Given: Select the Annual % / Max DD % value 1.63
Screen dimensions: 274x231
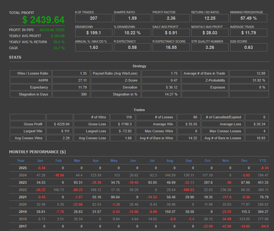Looking at the screenshot, I should 94,48.
